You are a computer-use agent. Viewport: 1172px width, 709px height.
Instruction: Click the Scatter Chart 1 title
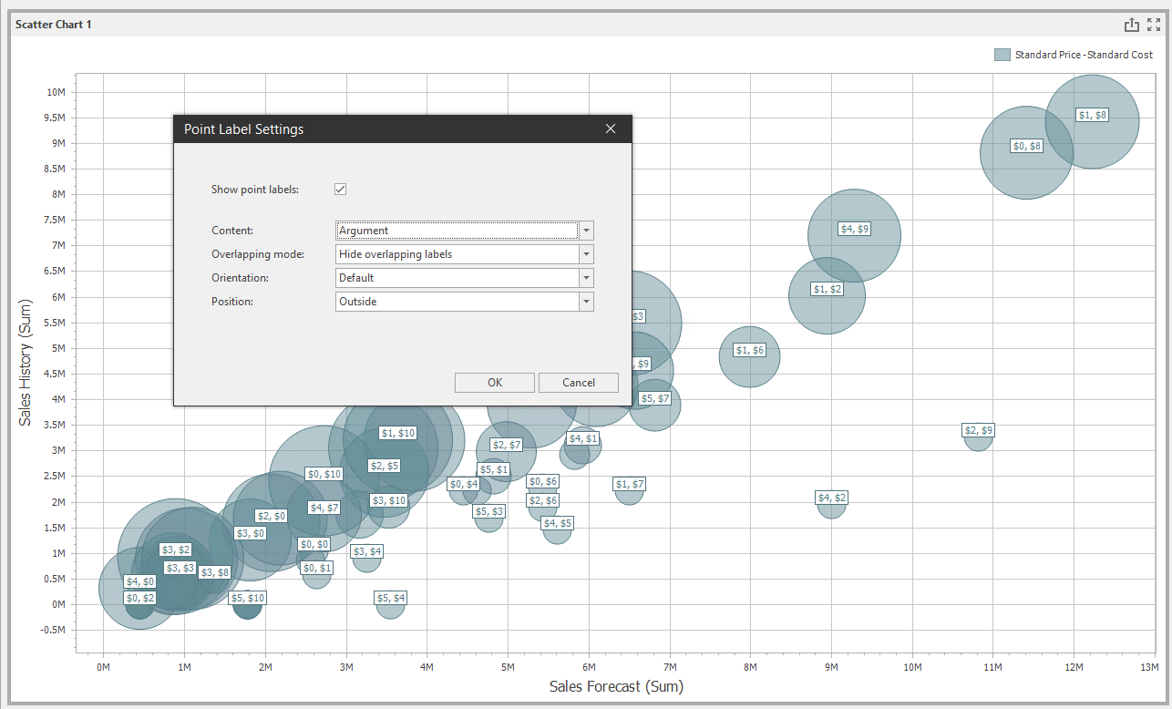click(54, 25)
